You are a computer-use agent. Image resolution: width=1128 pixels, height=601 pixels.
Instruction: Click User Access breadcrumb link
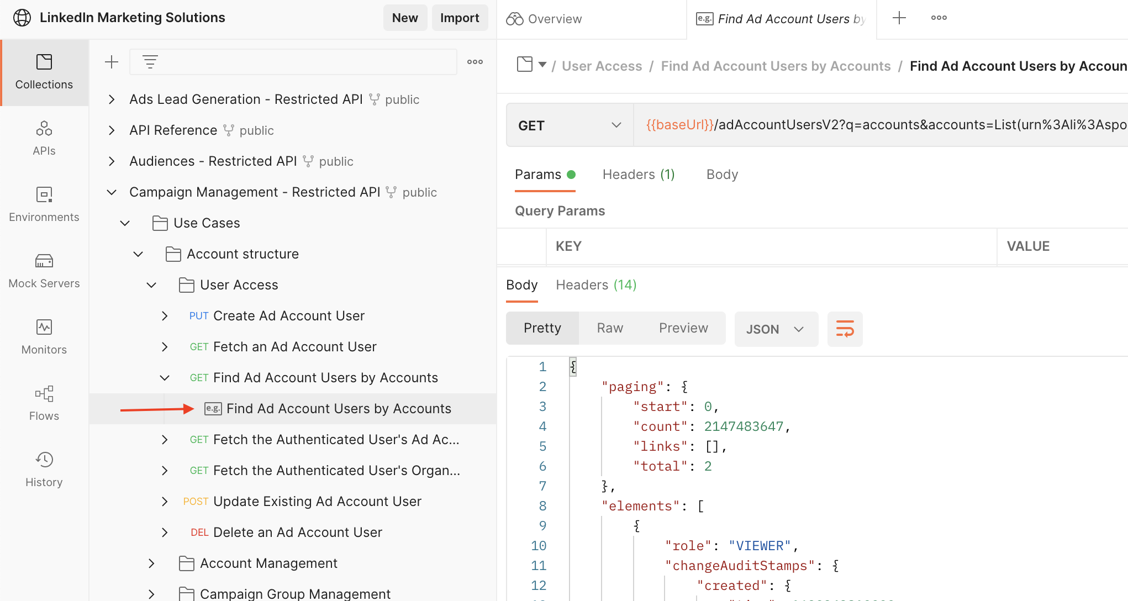pyautogui.click(x=602, y=66)
